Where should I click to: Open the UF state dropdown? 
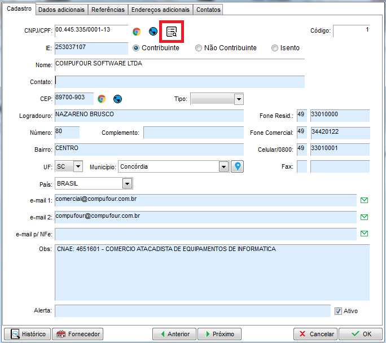click(x=78, y=166)
